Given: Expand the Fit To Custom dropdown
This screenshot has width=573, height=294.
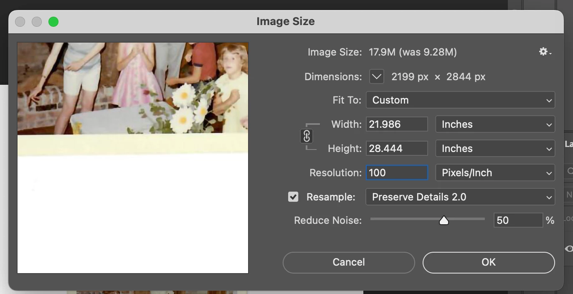Looking at the screenshot, I should point(460,100).
